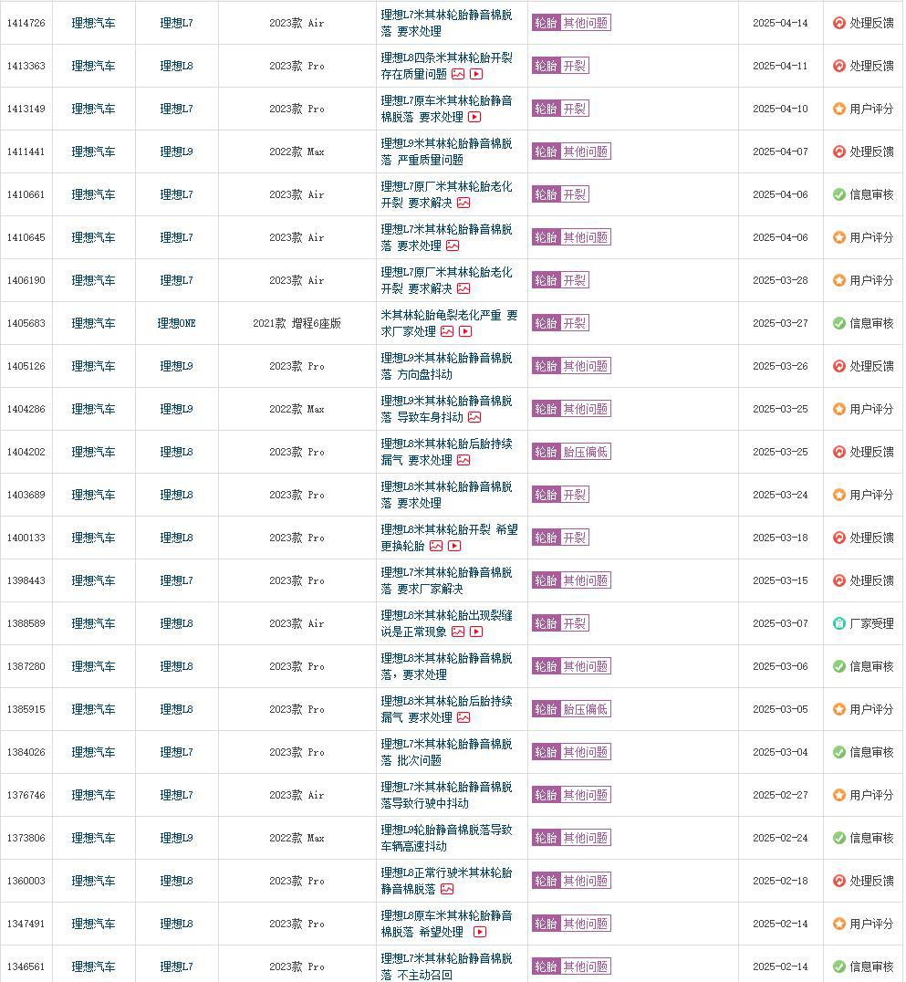906x982 pixels.
Task: Open complaint titled 理想L7米其林轮胎静音棉脱落 批次问题
Action: point(446,752)
